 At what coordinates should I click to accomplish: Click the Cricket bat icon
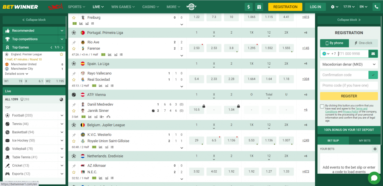point(7,165)
